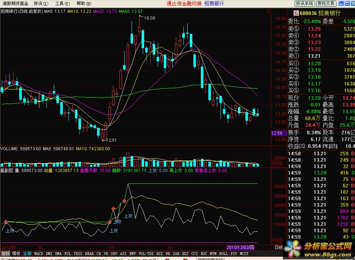Click the 招商银行(日线.前复权) chart title

point(22,11)
